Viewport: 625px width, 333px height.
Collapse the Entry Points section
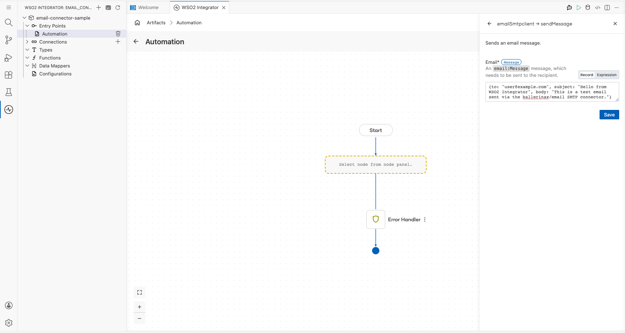coord(27,26)
